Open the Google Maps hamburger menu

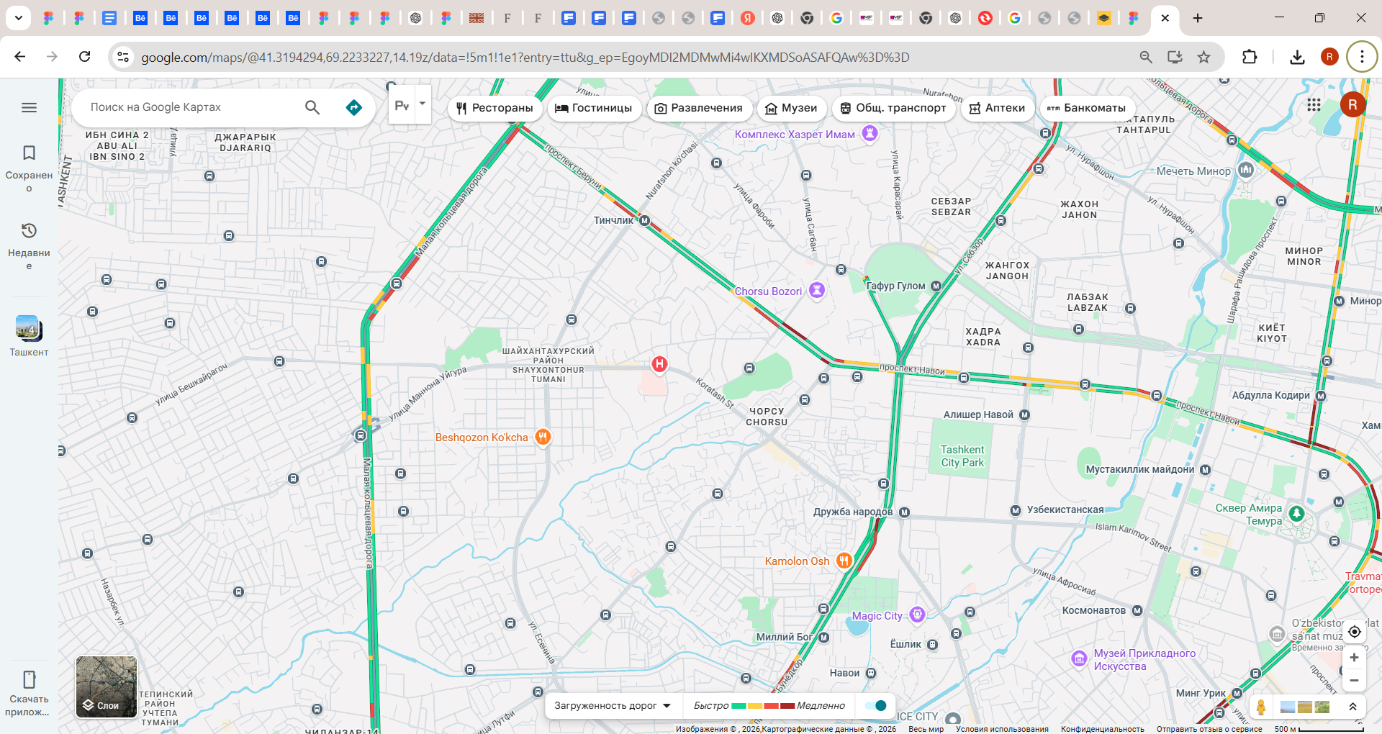pos(29,107)
